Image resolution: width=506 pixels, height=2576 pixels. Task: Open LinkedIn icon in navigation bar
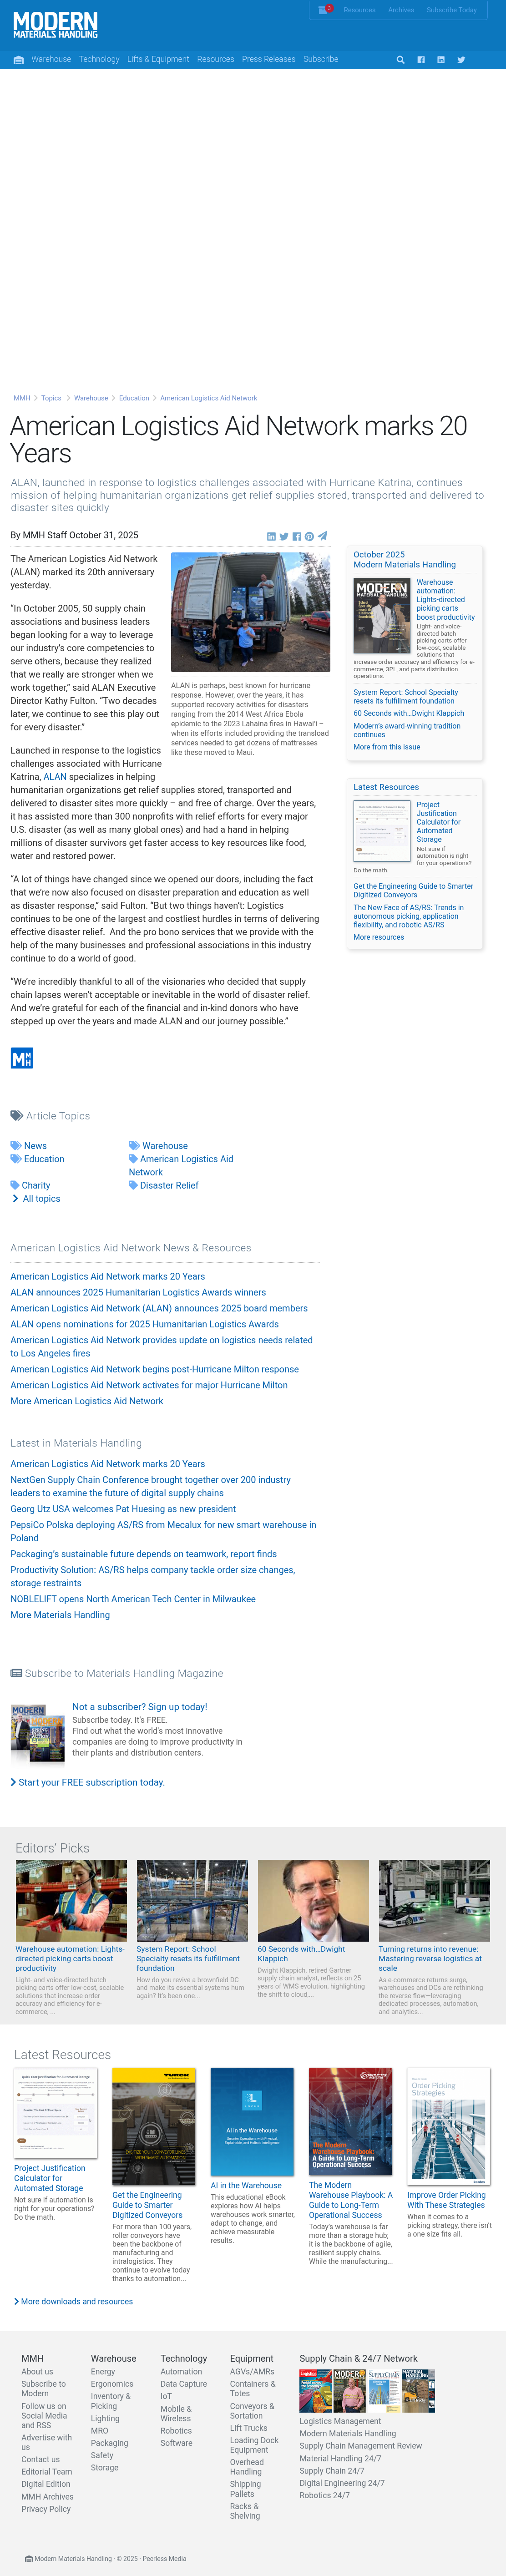click(441, 60)
